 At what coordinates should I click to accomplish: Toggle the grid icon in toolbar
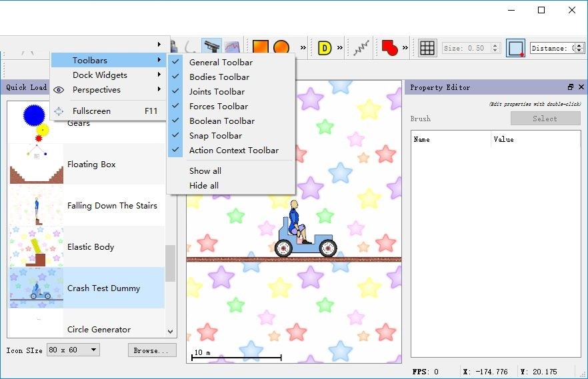coord(427,48)
